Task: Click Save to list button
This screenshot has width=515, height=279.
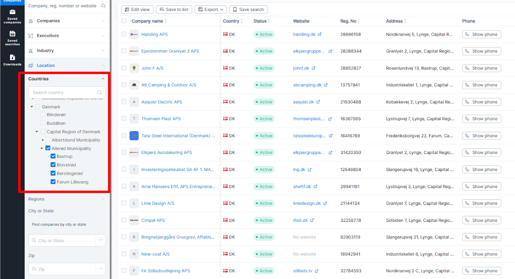Action: (x=174, y=10)
